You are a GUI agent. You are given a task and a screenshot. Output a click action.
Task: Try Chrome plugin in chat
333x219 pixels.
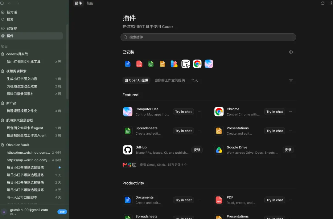coord(275,112)
